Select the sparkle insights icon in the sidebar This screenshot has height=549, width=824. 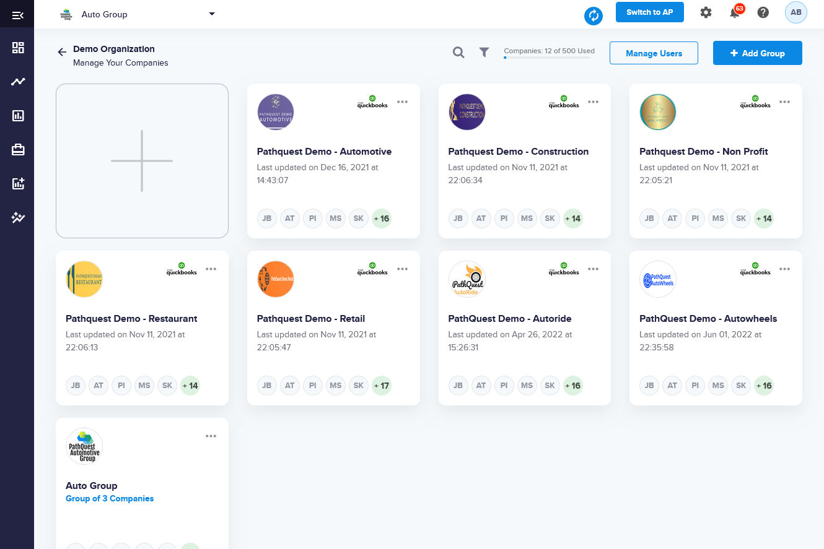[18, 217]
